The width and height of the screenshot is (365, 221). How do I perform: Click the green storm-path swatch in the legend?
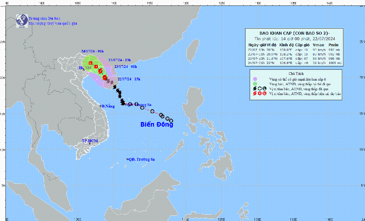255,84
